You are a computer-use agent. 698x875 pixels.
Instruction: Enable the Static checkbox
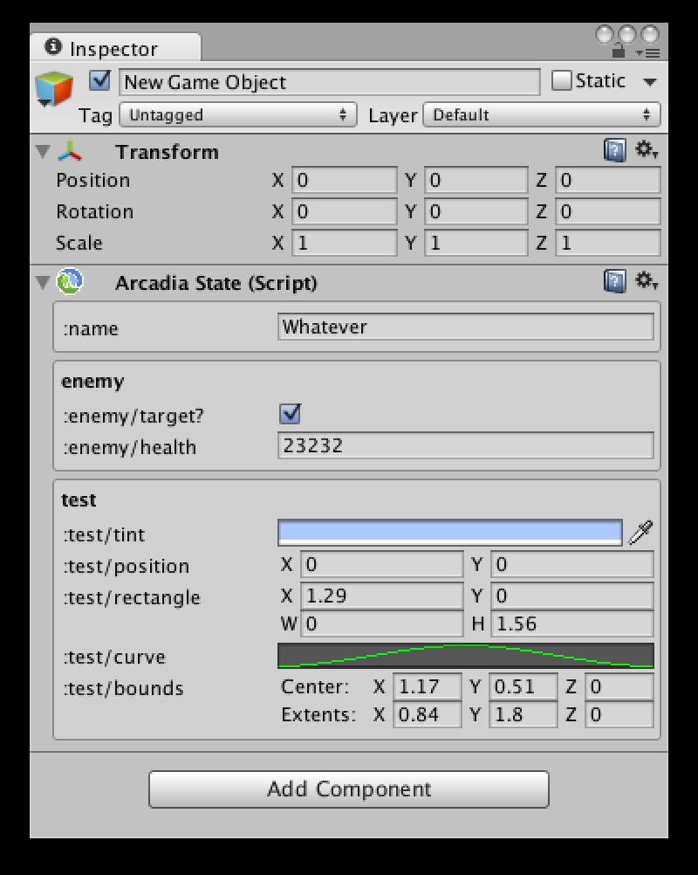(561, 81)
